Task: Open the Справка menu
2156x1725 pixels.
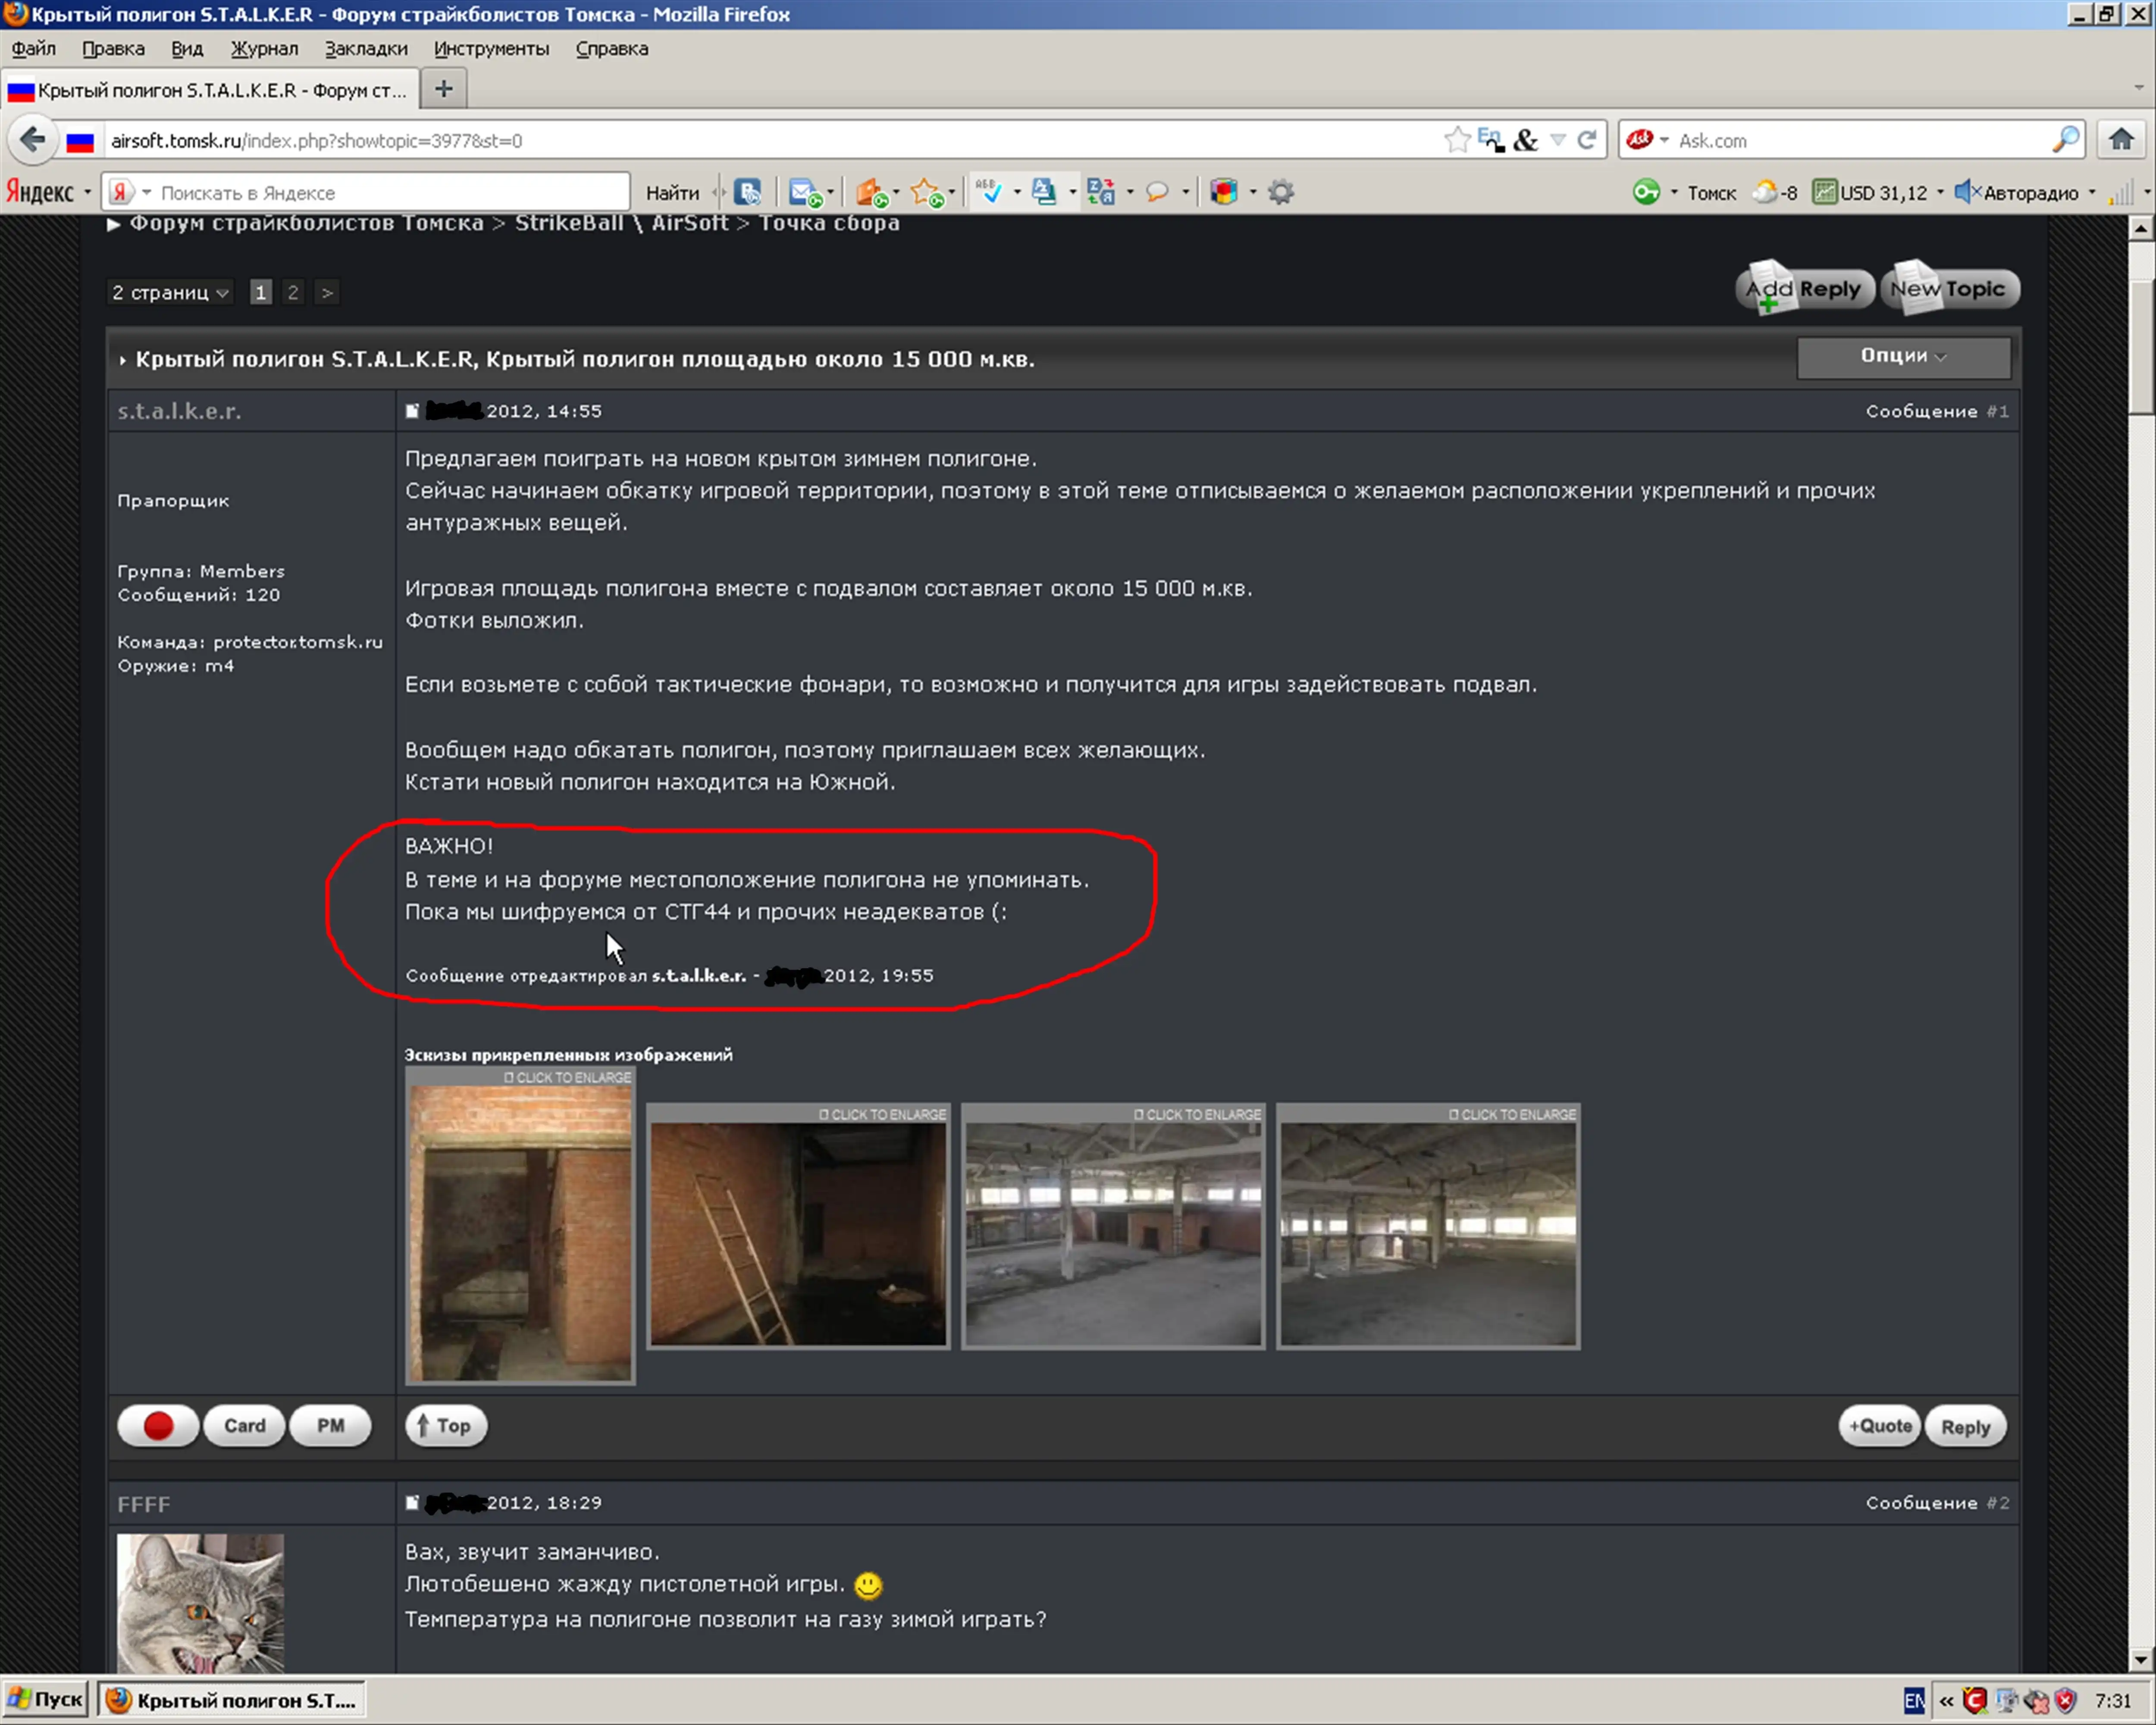Action: 611,49
